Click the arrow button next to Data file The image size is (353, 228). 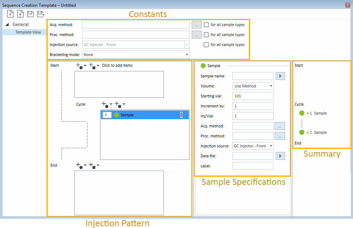click(x=280, y=156)
